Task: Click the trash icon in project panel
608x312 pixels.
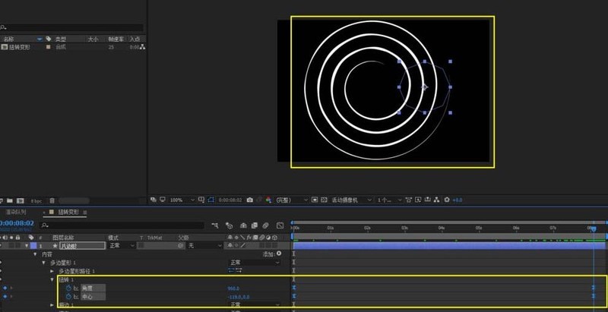Action: (x=52, y=201)
